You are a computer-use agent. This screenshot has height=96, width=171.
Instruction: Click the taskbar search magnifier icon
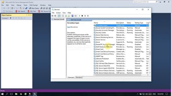[7, 94]
